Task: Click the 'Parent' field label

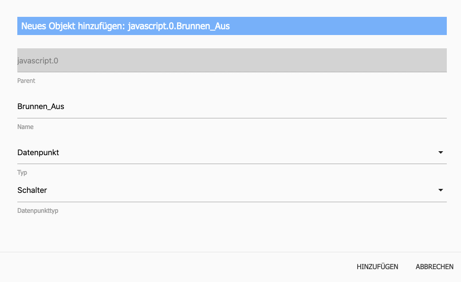Action: 26,81
